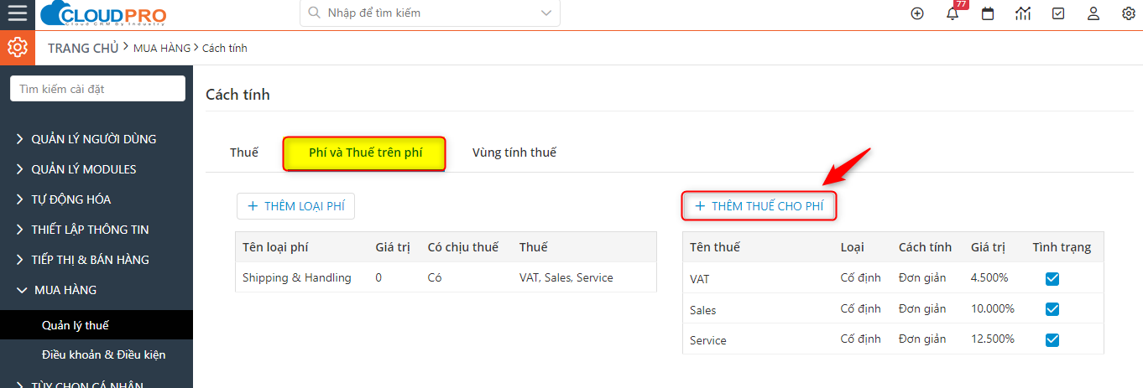Click THÊM LOẠI PHÍ button
Viewport: 1143px width, 388px height.
295,206
